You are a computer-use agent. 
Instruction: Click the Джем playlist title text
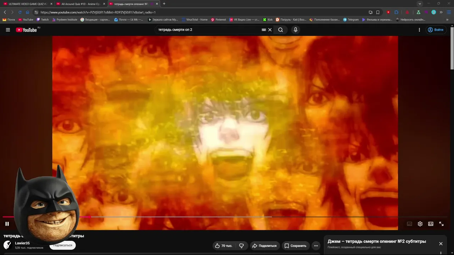pos(377,242)
